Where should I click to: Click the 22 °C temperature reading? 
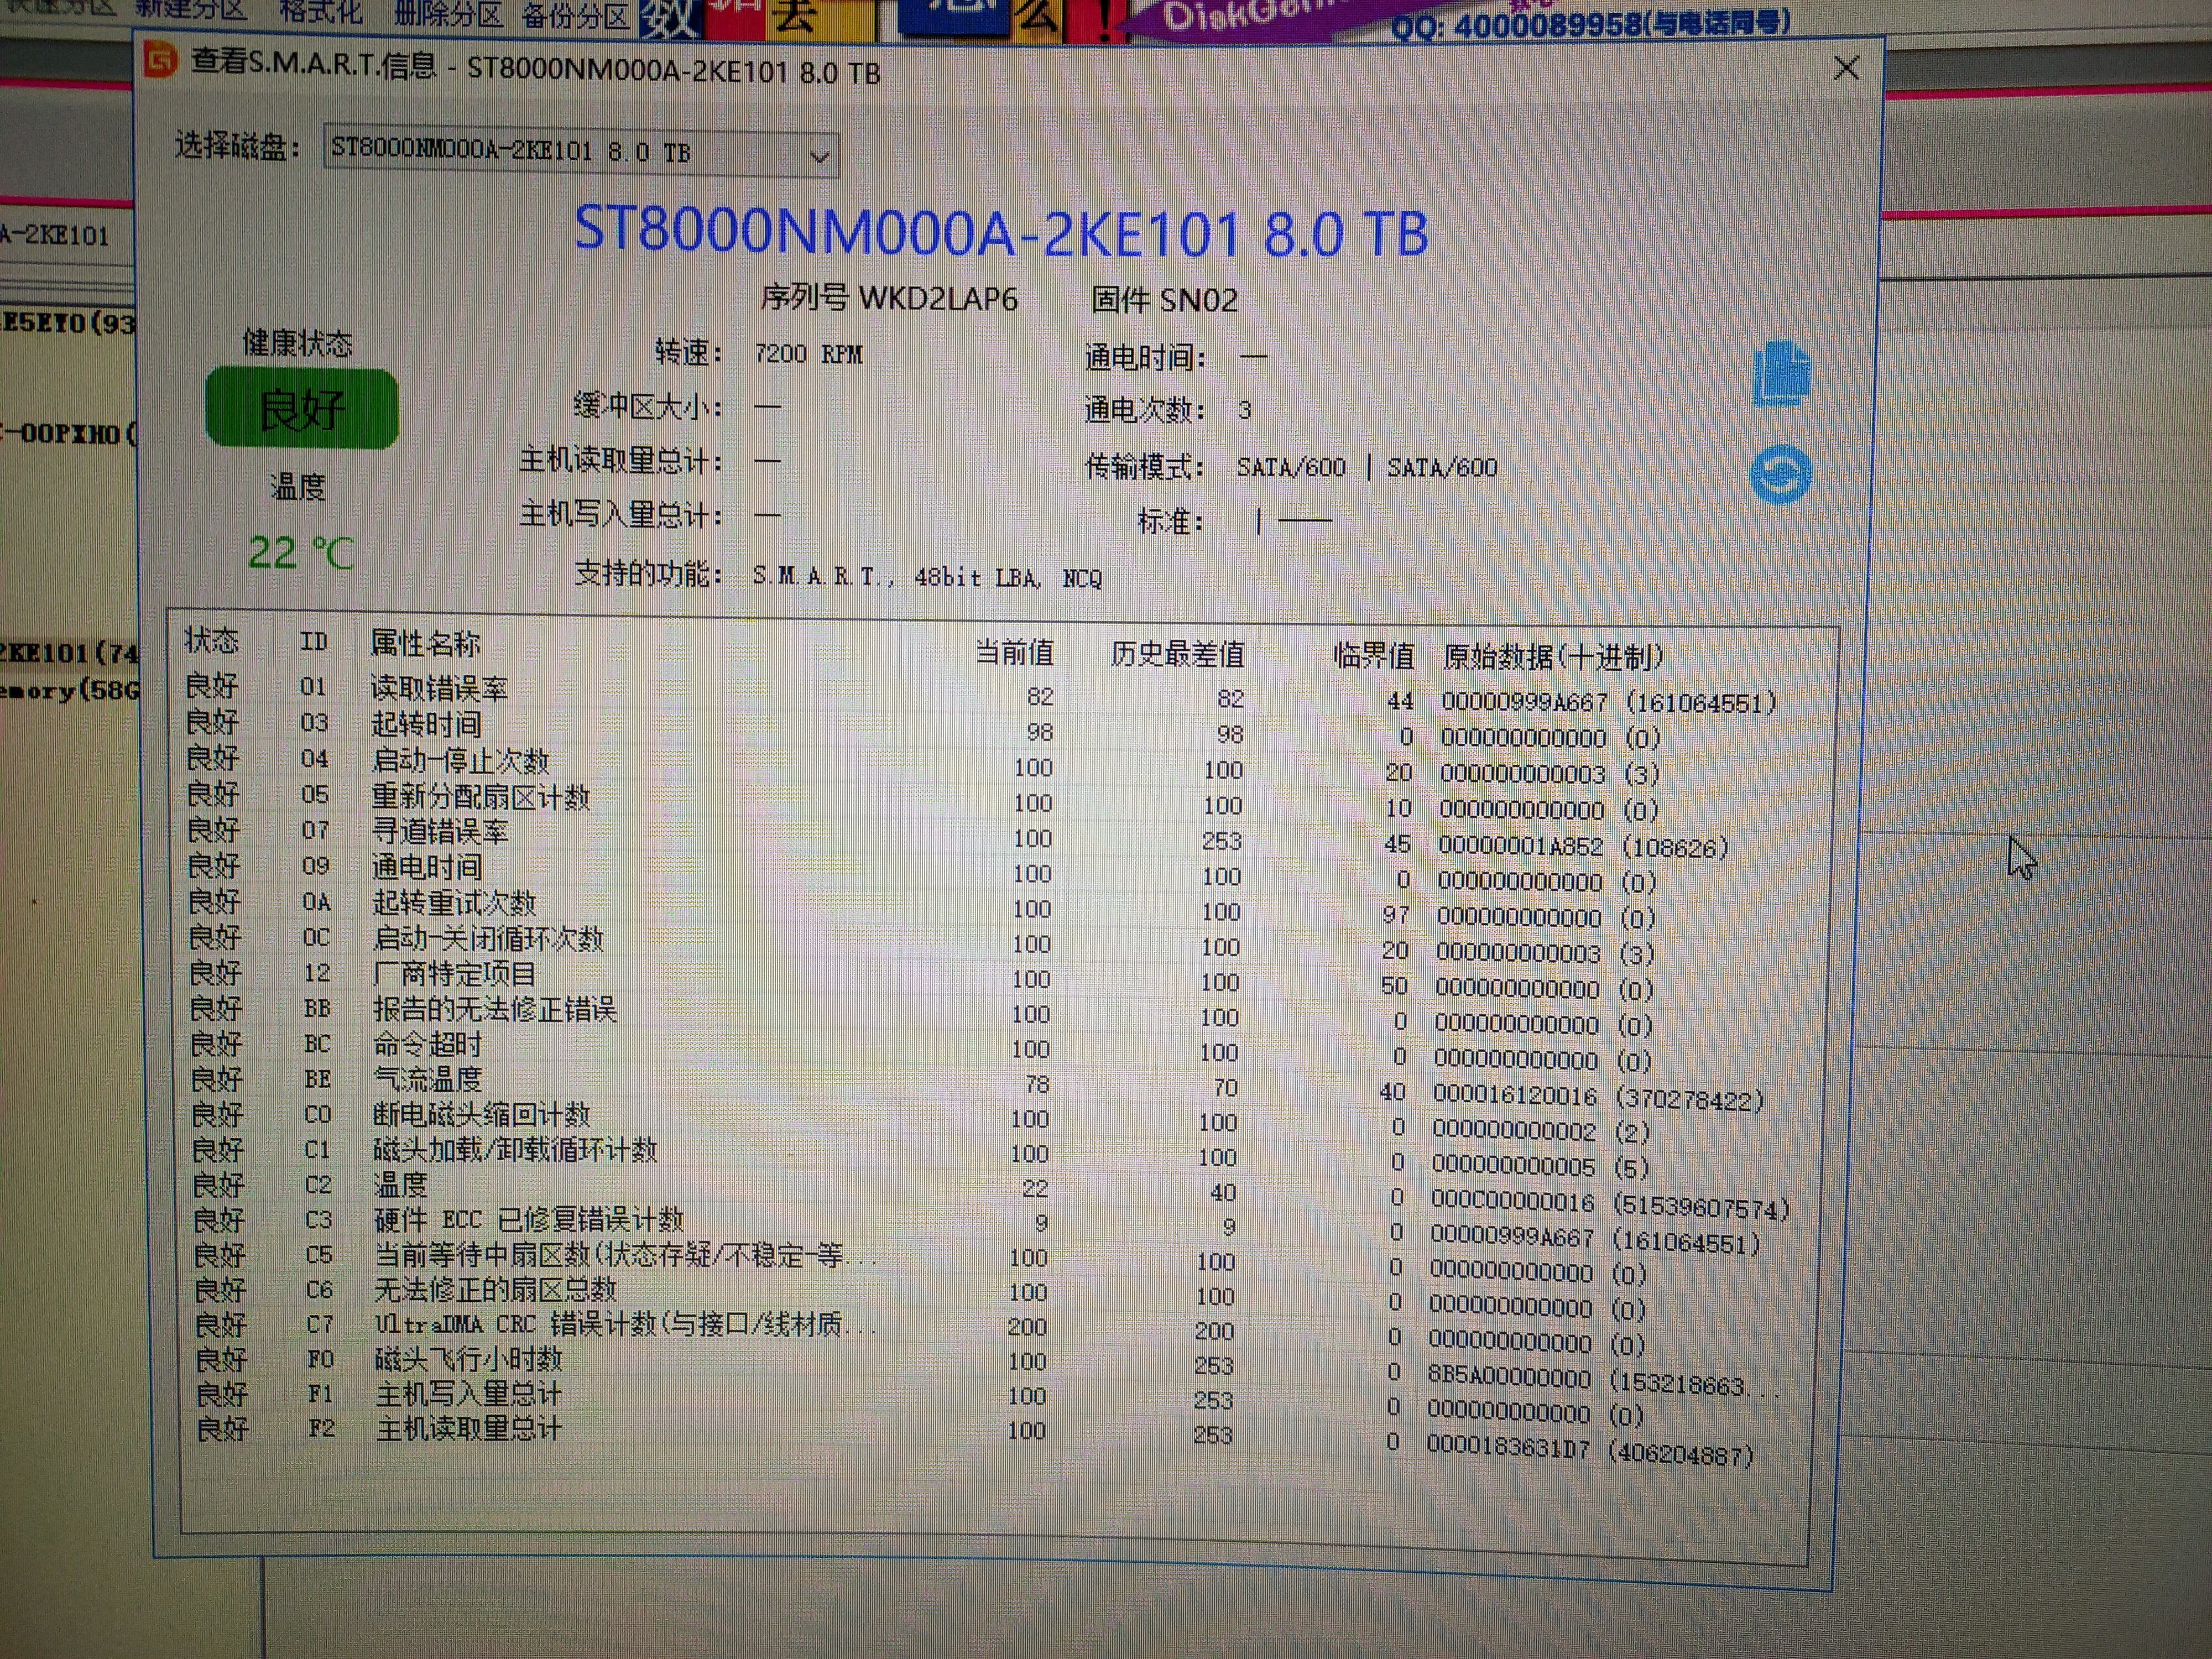[x=301, y=553]
